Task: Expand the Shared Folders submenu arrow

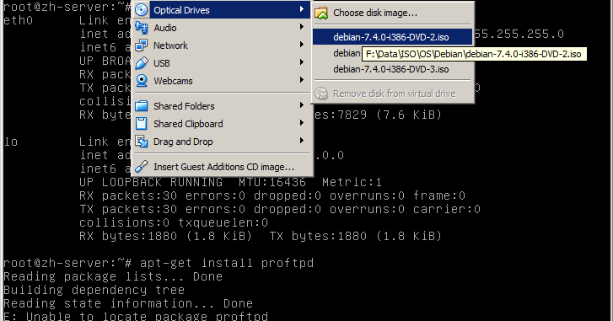Action: [x=302, y=105]
